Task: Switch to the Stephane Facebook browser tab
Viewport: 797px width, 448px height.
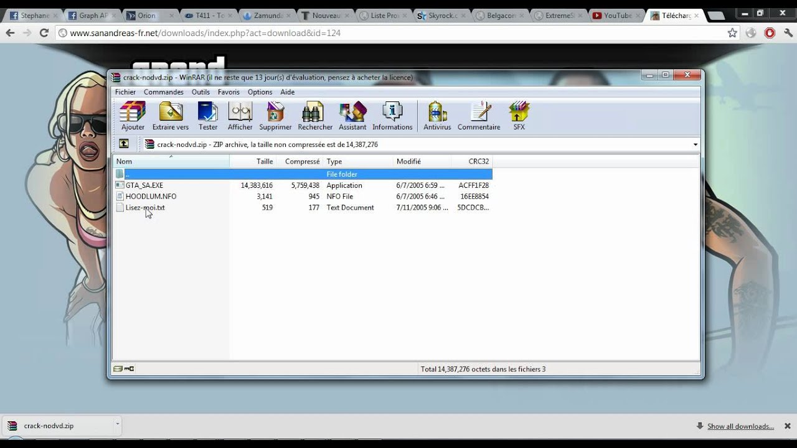Action: pyautogui.click(x=32, y=16)
